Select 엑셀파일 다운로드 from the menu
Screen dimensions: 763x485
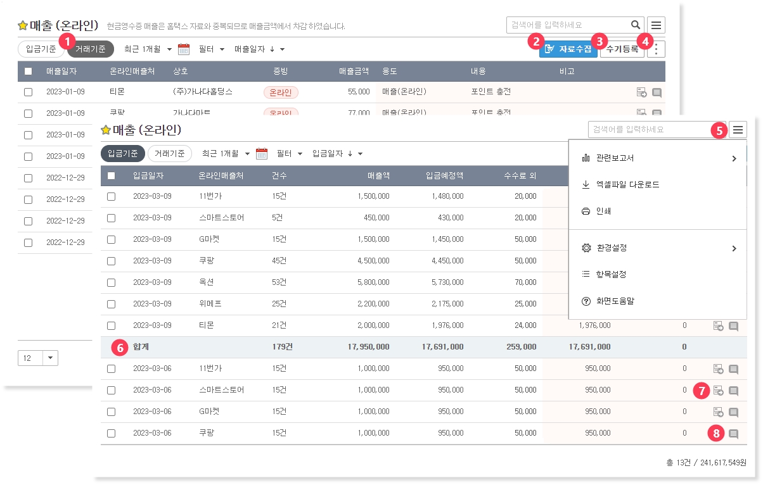[627, 185]
